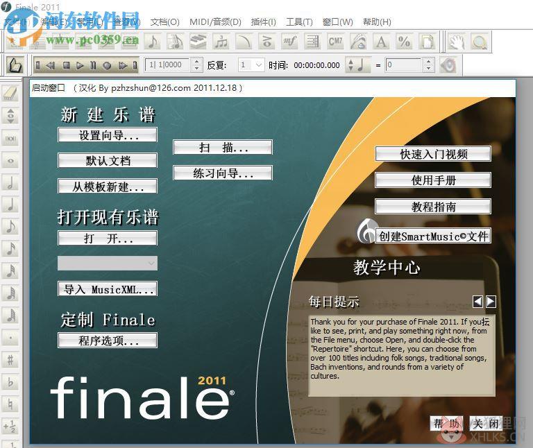Select the double whole note in palette
533x448 pixels.
10,138
